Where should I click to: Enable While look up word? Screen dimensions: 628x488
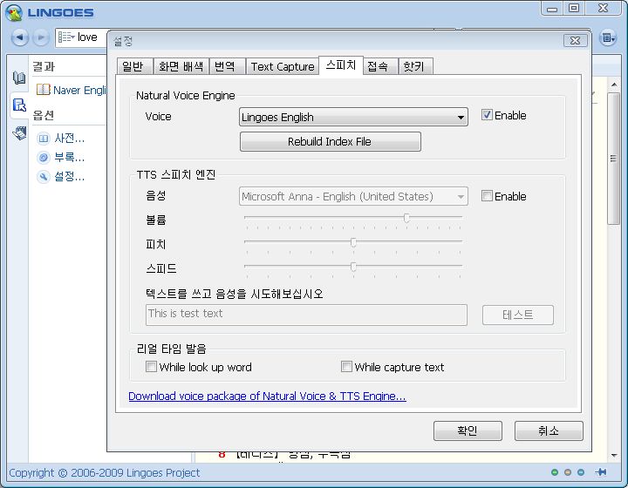pos(151,366)
